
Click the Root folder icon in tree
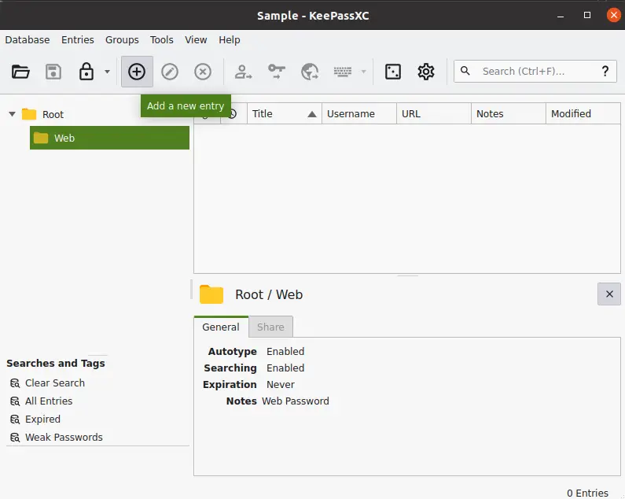pos(29,114)
